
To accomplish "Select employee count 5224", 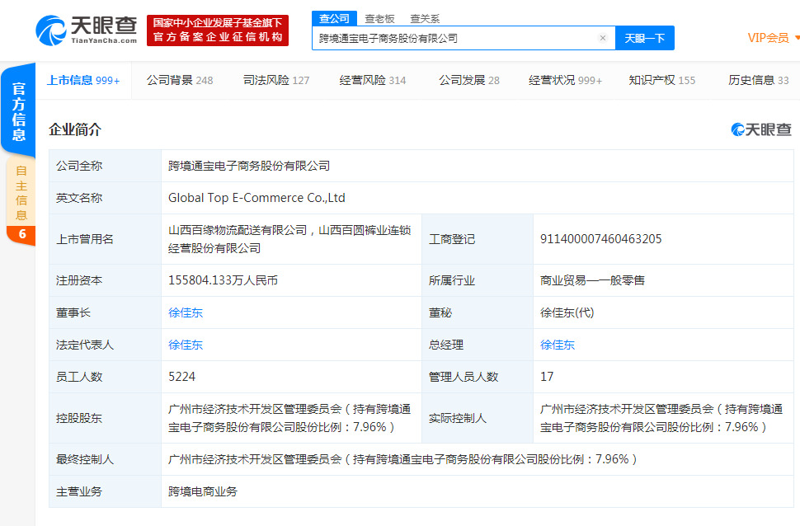I will tap(181, 377).
